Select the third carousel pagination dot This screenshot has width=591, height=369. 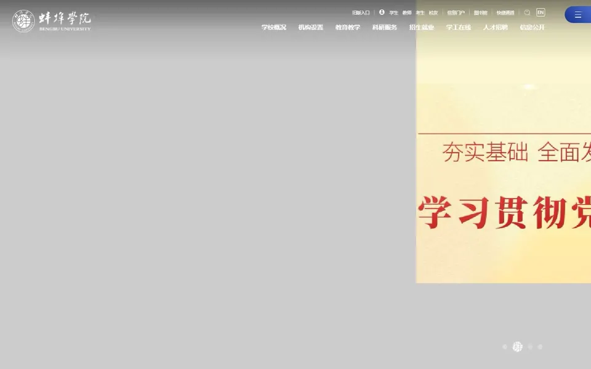[x=530, y=347]
